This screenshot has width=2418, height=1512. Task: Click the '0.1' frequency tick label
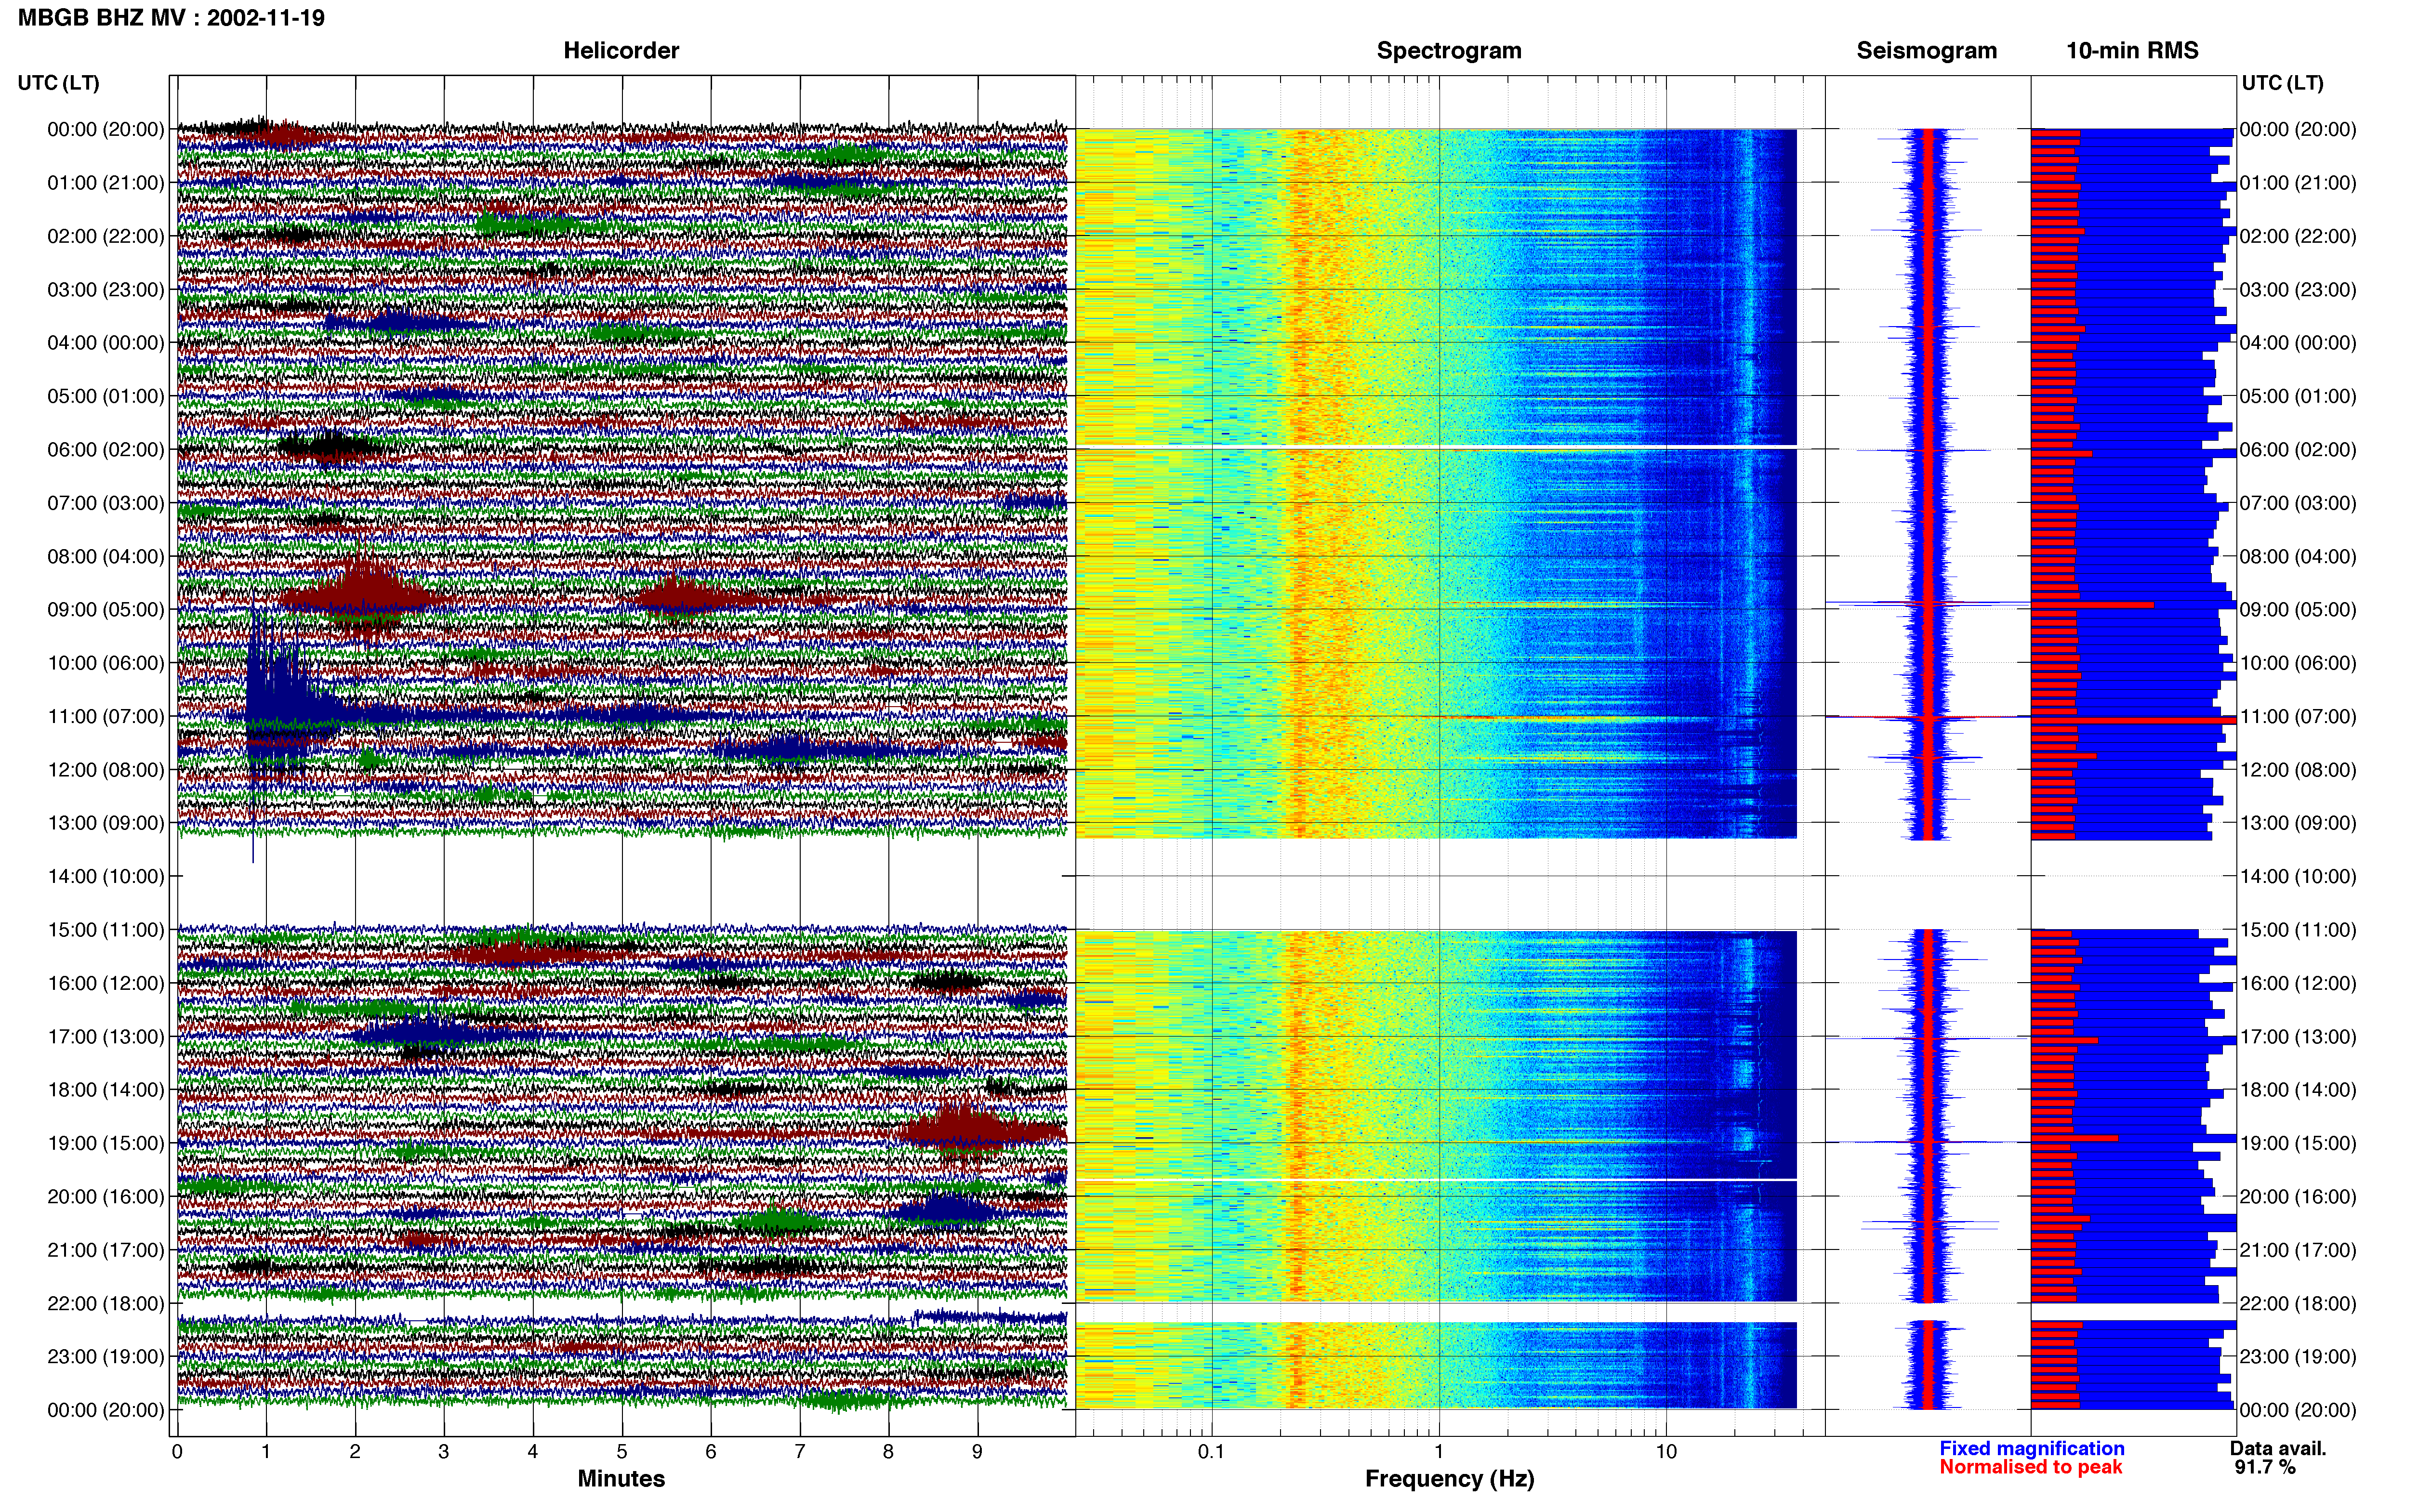point(1211,1451)
